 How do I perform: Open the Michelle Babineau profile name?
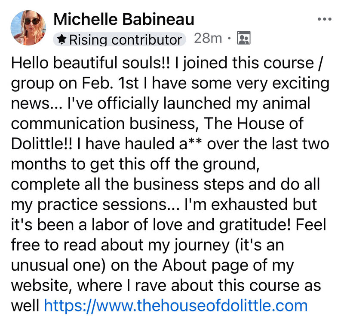click(123, 19)
